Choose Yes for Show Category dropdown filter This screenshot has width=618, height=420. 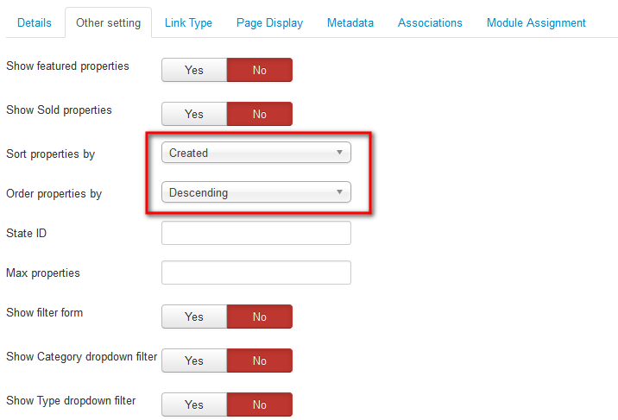point(194,360)
